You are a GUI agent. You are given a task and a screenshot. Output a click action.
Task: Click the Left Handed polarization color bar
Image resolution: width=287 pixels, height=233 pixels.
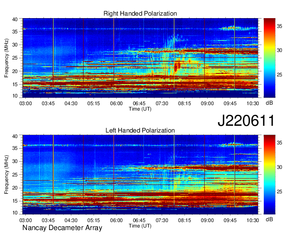pos(269,175)
